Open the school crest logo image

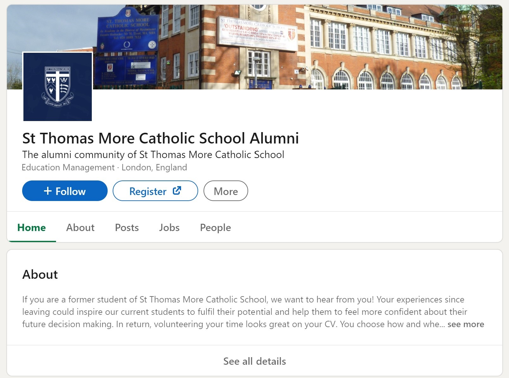click(58, 87)
